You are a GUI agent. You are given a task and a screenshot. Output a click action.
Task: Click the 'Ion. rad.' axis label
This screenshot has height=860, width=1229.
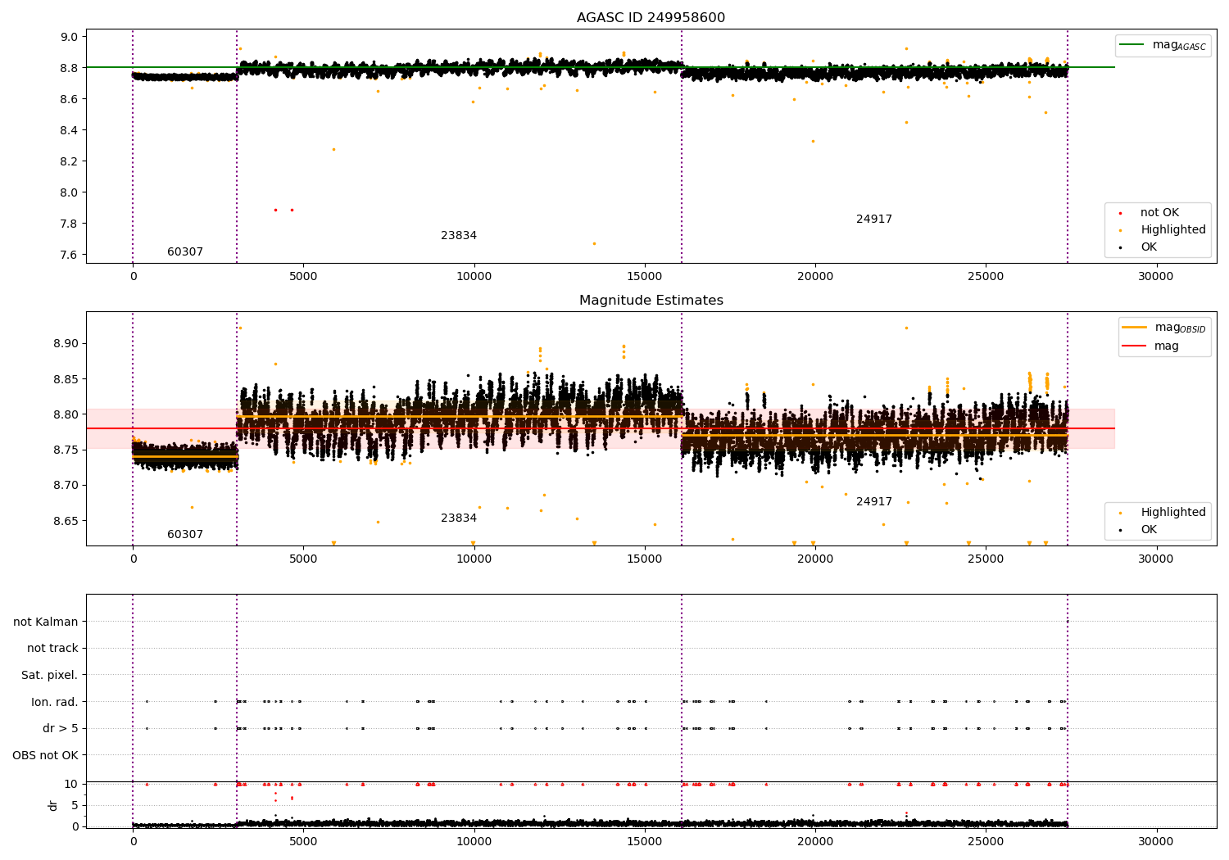point(55,702)
